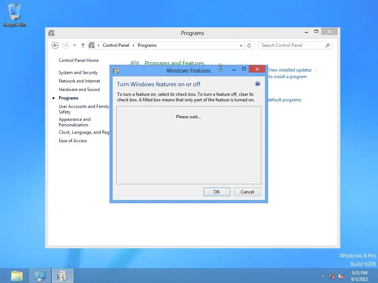The image size is (378, 283).
Task: Open address bar history dropdown
Action: tap(241, 45)
